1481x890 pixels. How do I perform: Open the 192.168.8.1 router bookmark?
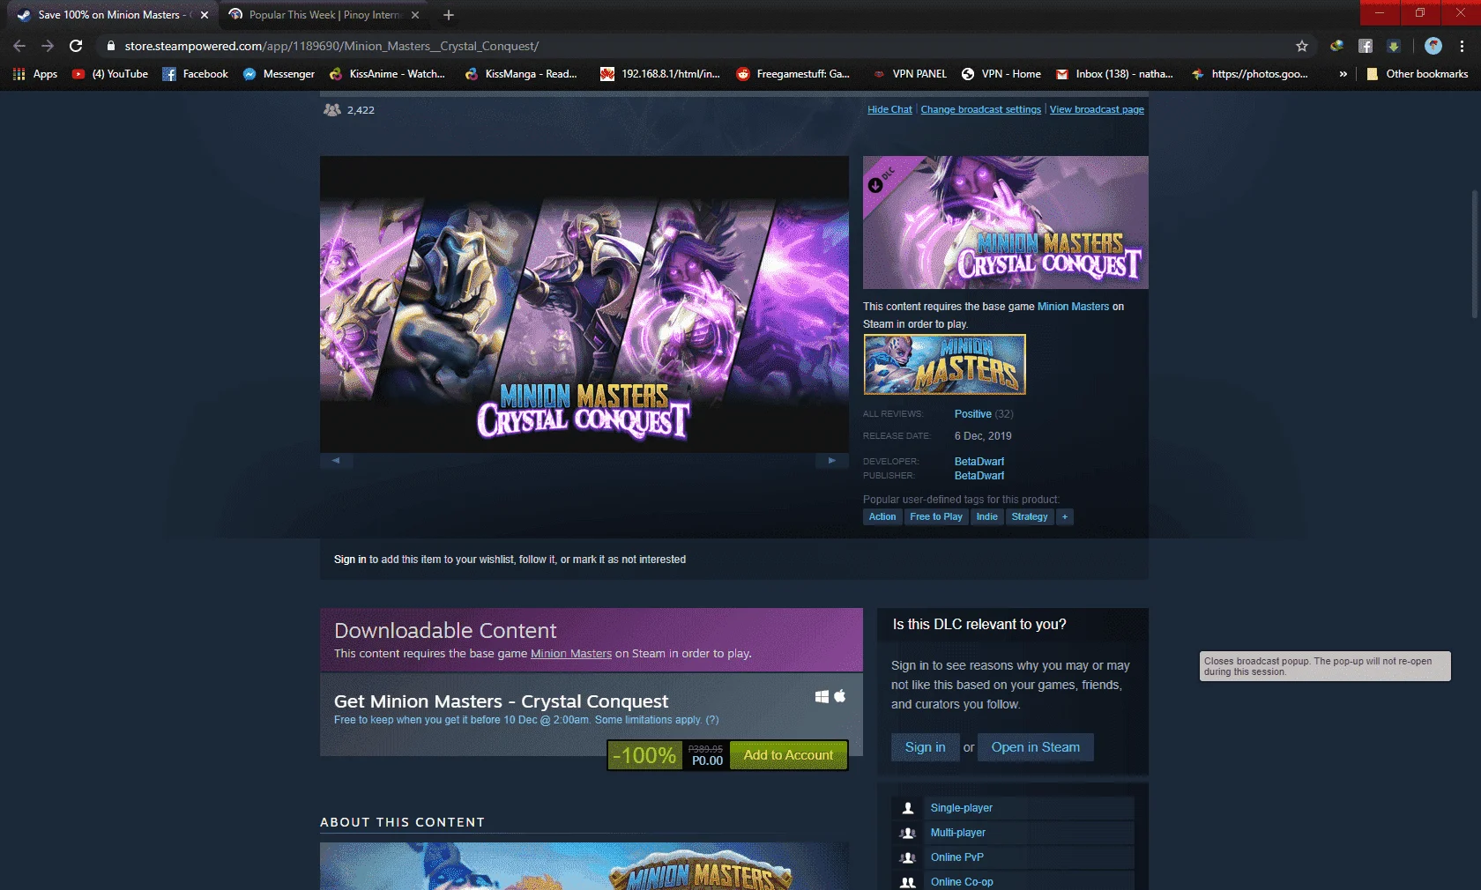[x=660, y=74]
